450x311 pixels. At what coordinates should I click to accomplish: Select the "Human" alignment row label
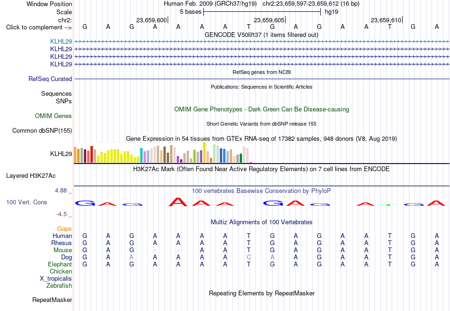pyautogui.click(x=62, y=236)
